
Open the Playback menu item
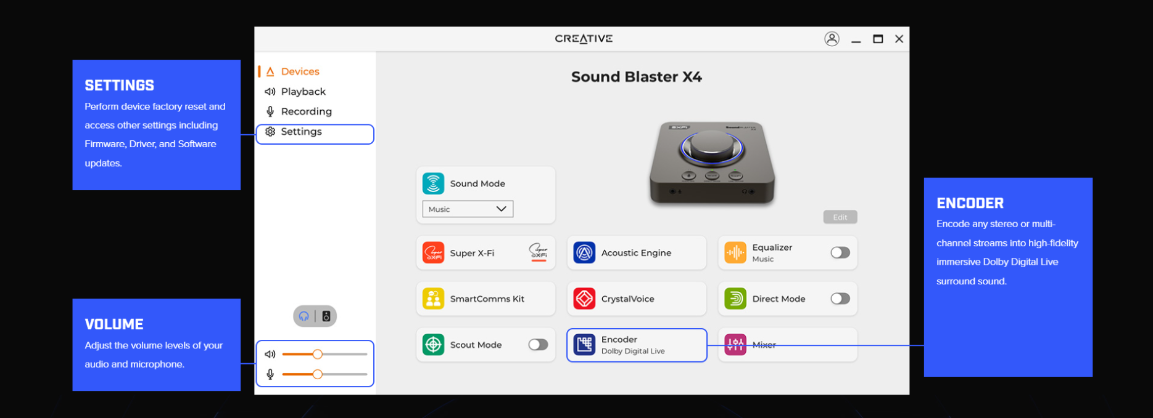click(302, 92)
